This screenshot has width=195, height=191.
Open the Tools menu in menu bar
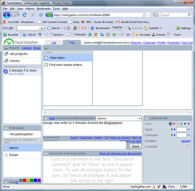tap(56, 9)
